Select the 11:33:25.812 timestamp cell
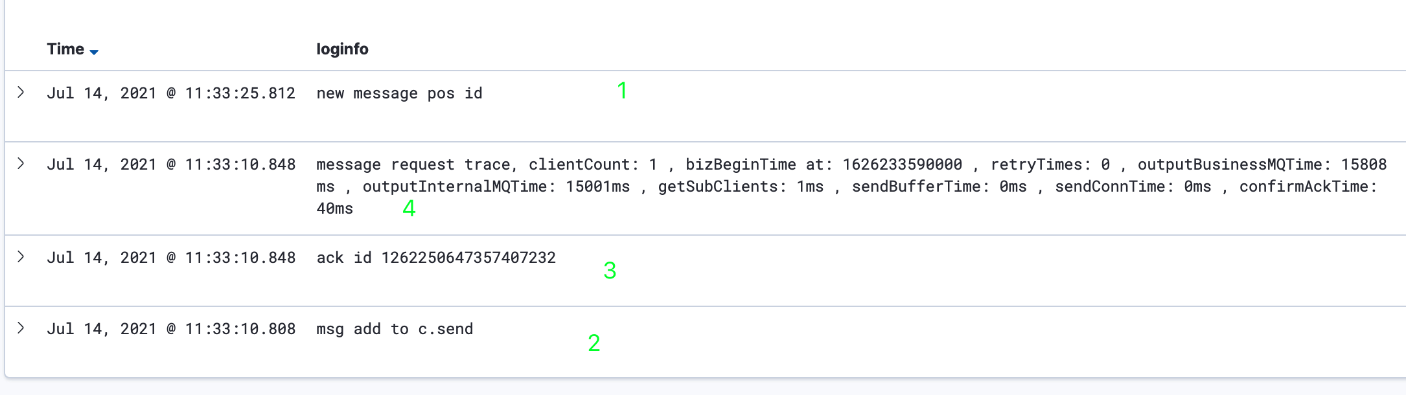The width and height of the screenshot is (1406, 395). 171,93
